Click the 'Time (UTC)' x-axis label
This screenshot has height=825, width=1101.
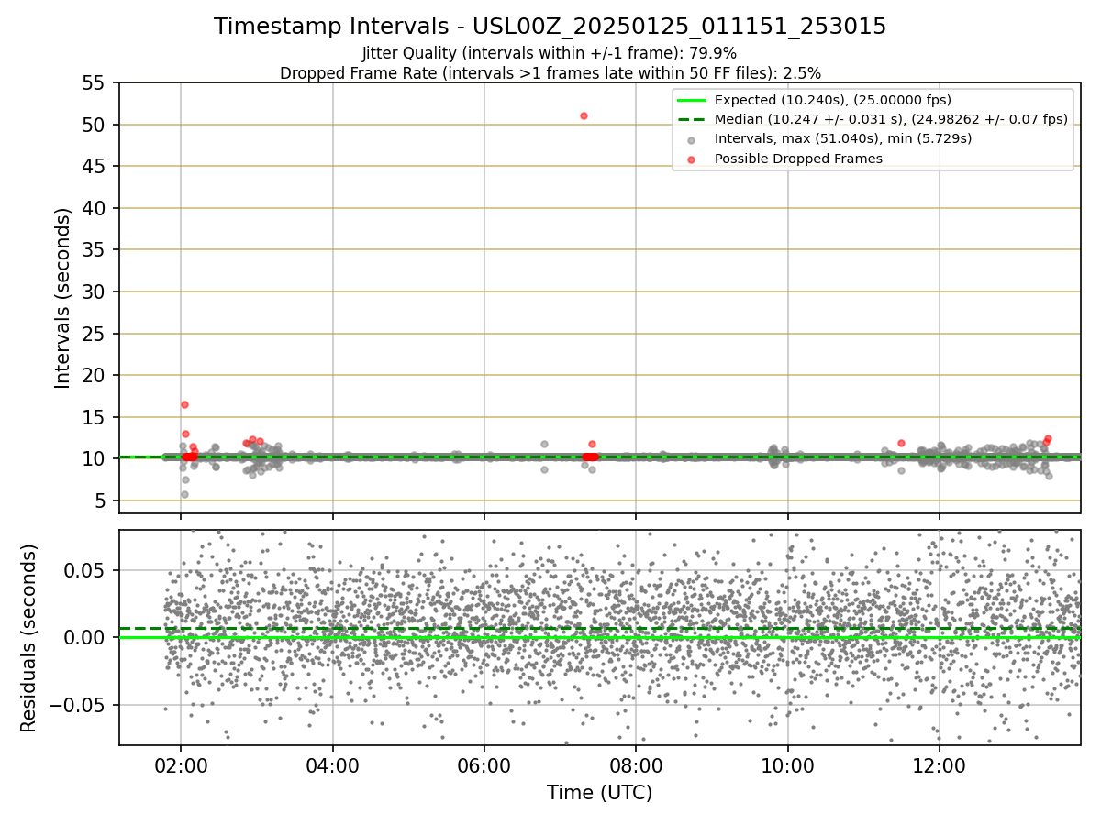tap(600, 793)
